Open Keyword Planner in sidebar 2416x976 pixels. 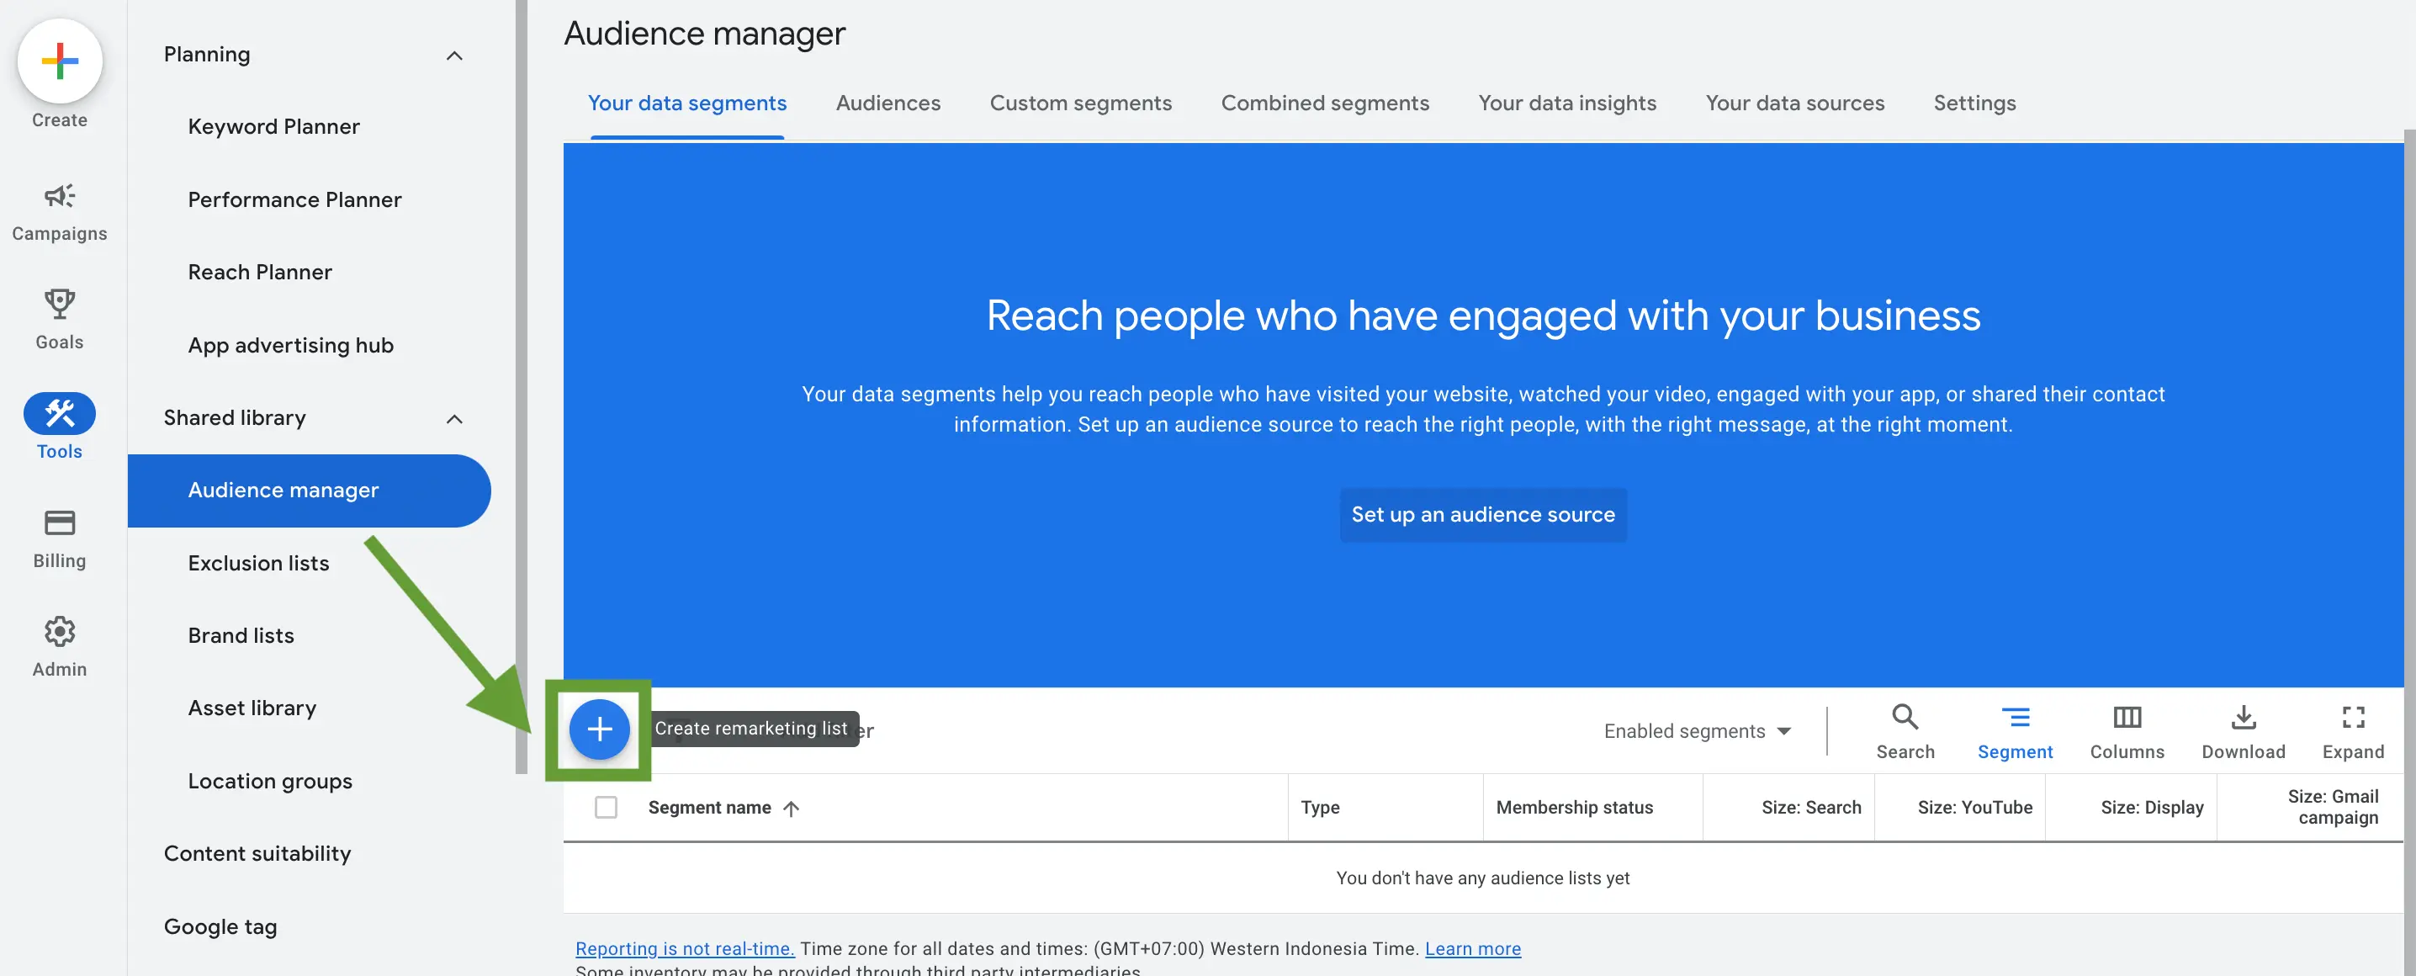coord(274,127)
